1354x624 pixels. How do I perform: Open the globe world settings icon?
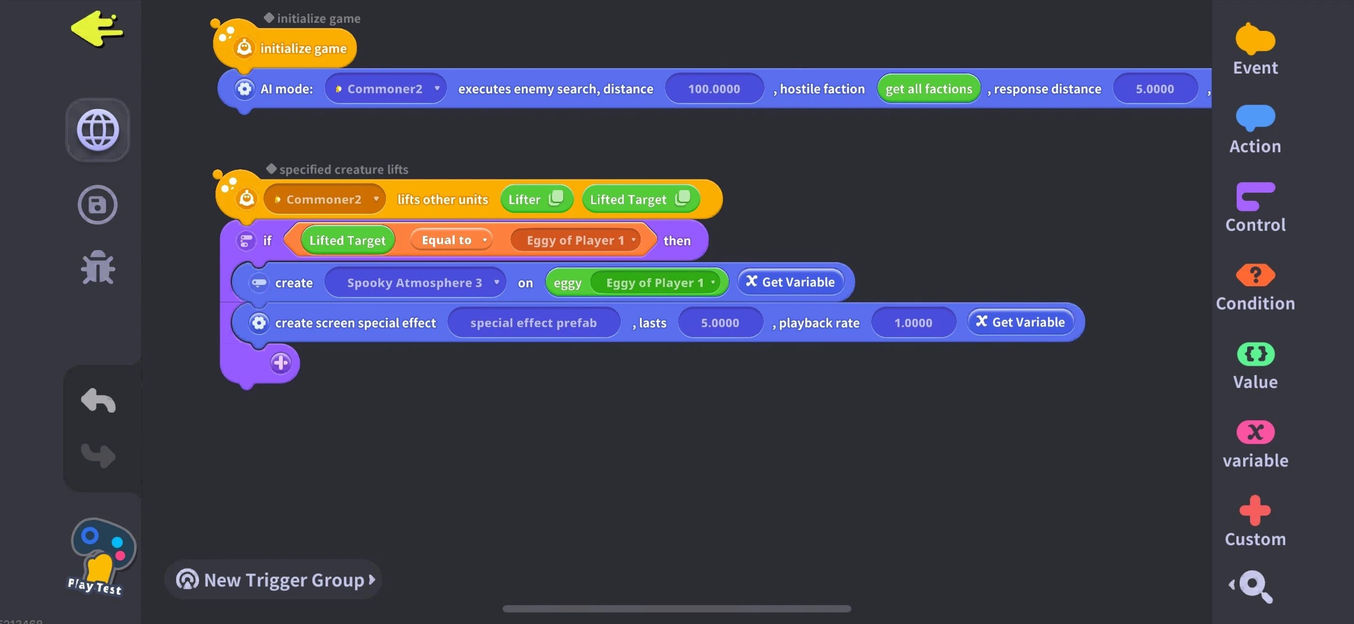98,130
